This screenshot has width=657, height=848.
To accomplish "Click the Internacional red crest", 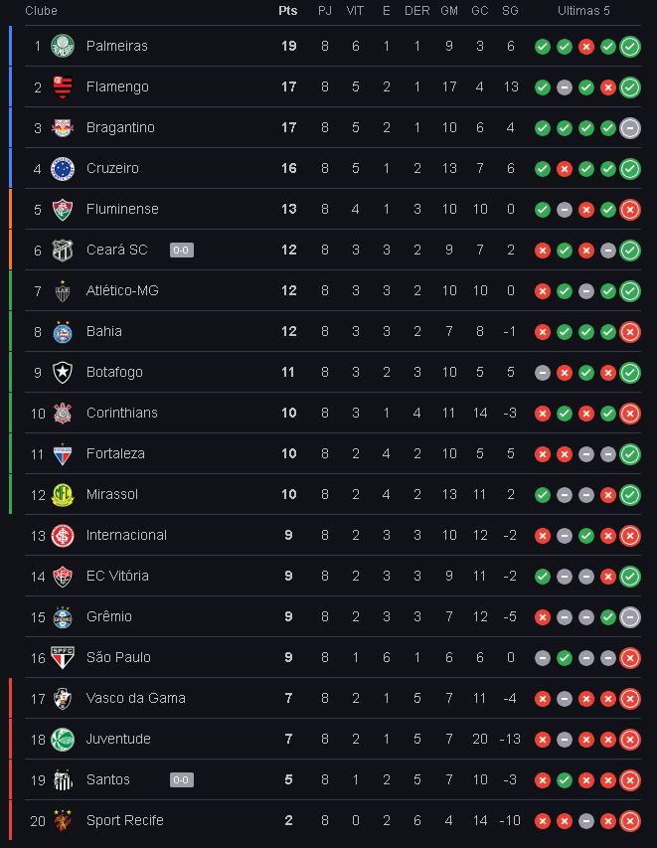I will pyautogui.click(x=63, y=536).
